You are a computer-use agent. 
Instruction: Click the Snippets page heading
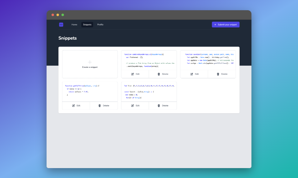pos(67,38)
